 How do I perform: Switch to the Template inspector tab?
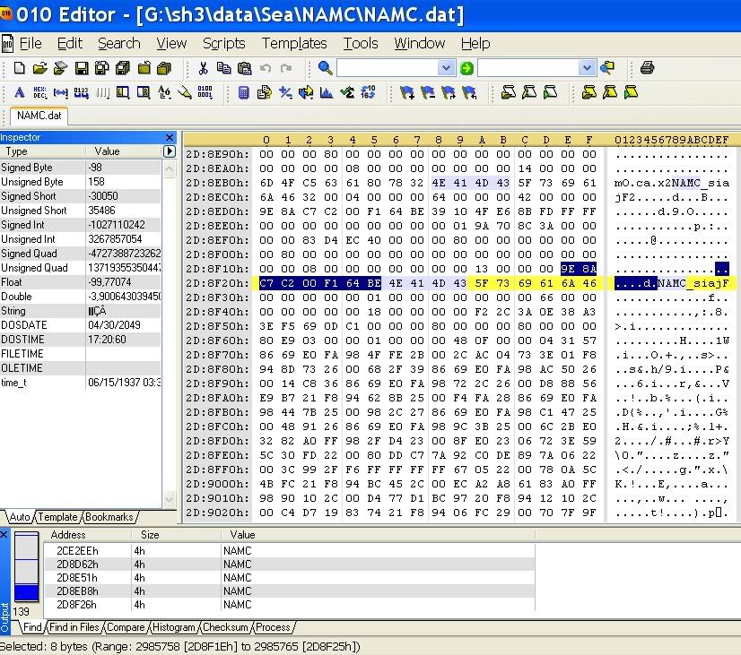pyautogui.click(x=57, y=517)
